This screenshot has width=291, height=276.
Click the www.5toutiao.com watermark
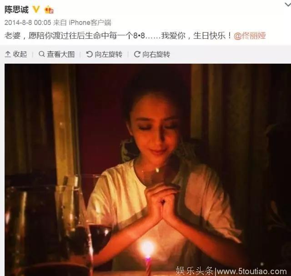tap(252, 271)
